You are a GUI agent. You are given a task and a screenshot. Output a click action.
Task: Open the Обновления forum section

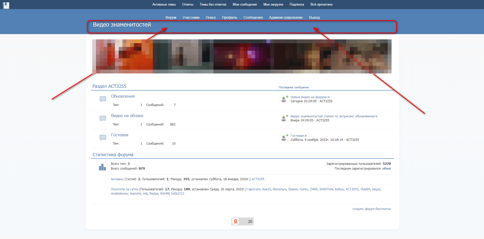coord(123,96)
